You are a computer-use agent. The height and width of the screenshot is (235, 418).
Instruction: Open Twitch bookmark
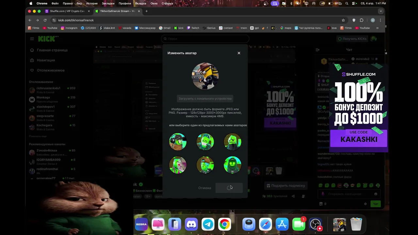coord(193,28)
